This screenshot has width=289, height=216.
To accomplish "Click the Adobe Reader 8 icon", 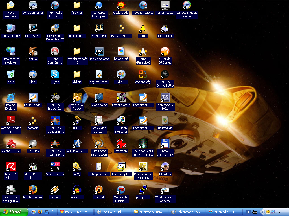I will click(x=11, y=120).
